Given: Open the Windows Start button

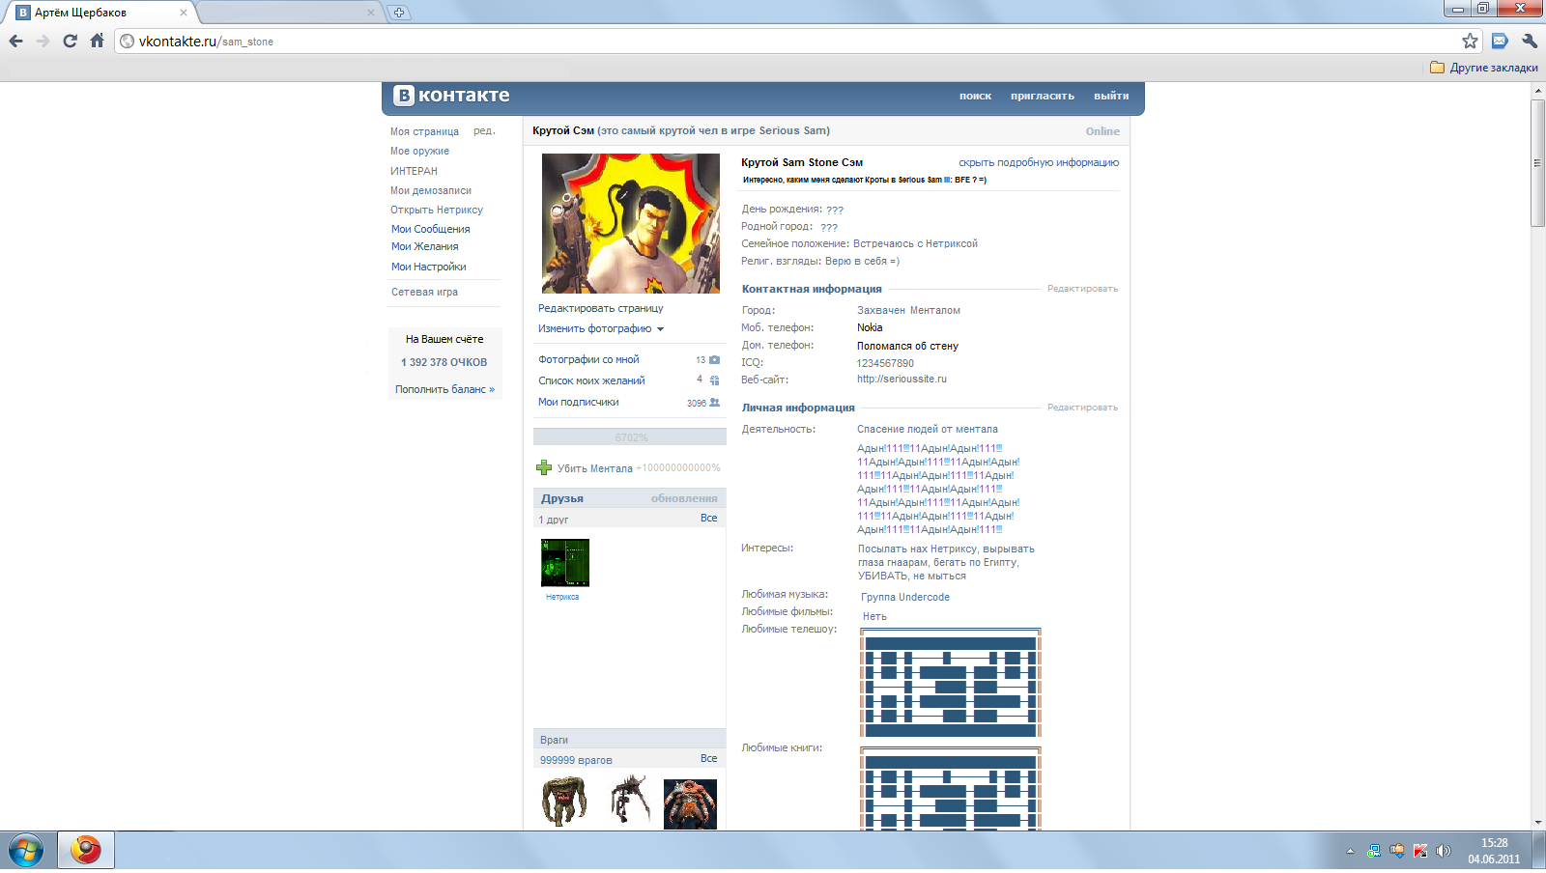Looking at the screenshot, I should tap(25, 851).
